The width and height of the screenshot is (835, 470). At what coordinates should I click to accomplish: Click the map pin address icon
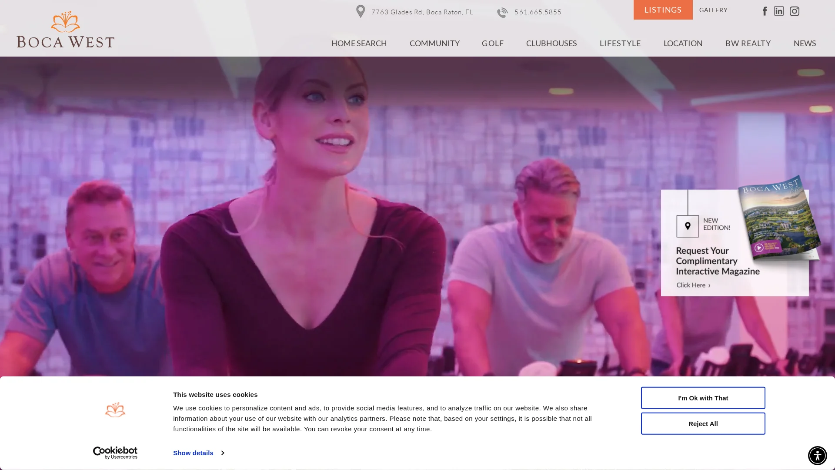pos(361,11)
